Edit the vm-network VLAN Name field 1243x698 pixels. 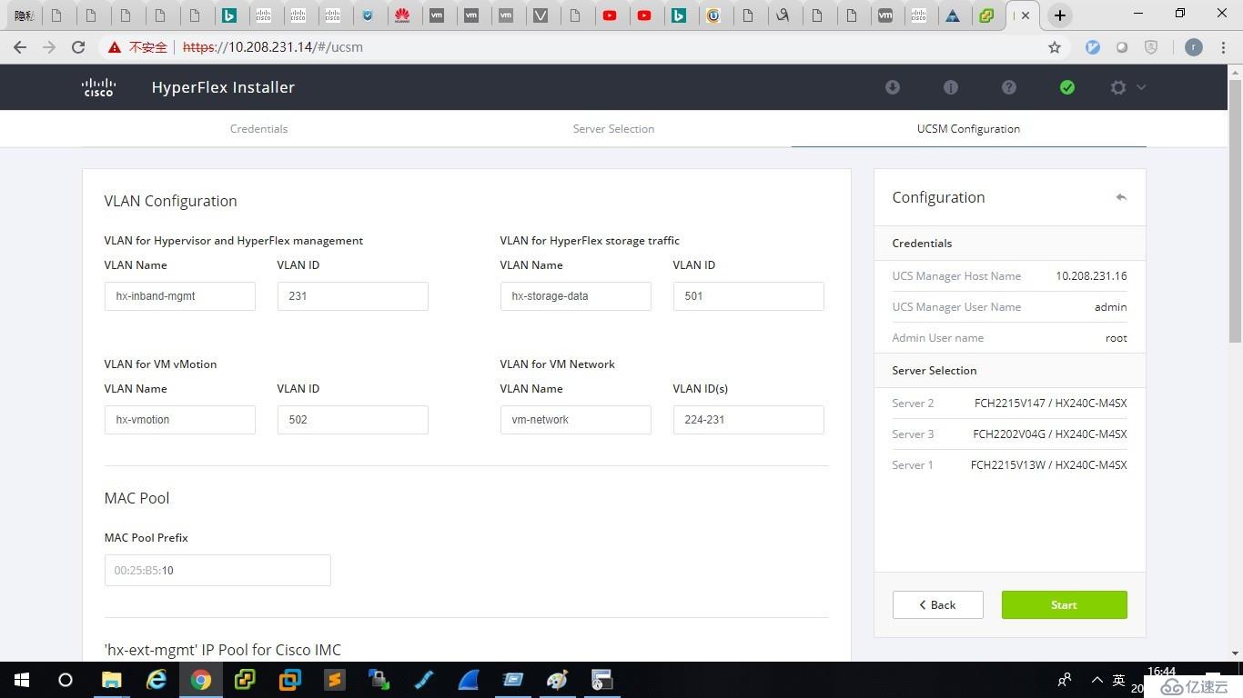point(575,420)
